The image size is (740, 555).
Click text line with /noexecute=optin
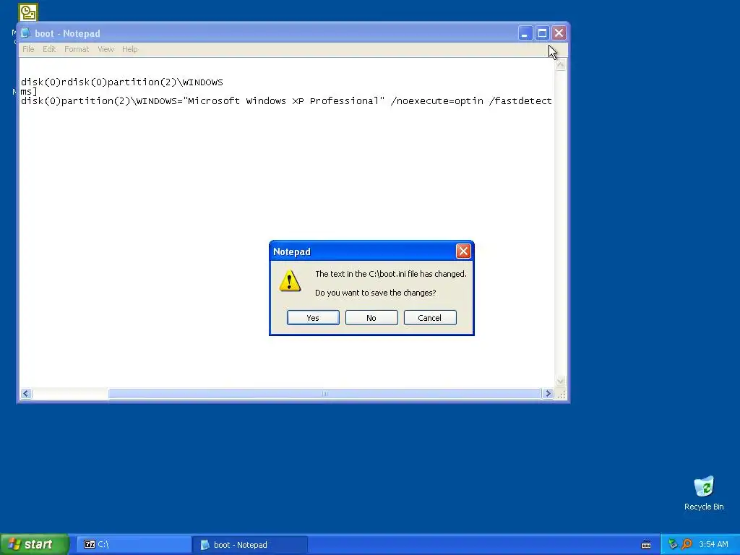(x=286, y=101)
